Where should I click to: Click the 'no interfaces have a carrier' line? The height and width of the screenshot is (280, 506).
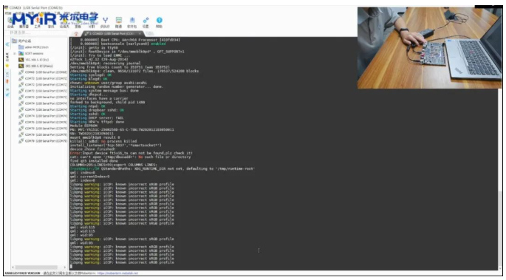point(99,98)
